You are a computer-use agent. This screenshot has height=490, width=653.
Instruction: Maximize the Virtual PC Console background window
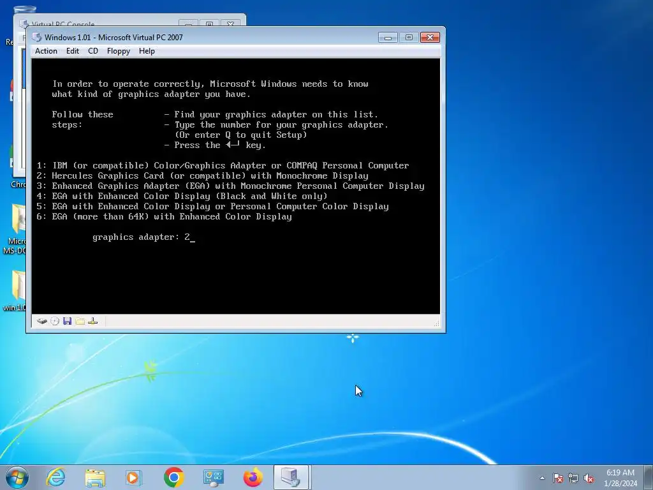pyautogui.click(x=209, y=24)
